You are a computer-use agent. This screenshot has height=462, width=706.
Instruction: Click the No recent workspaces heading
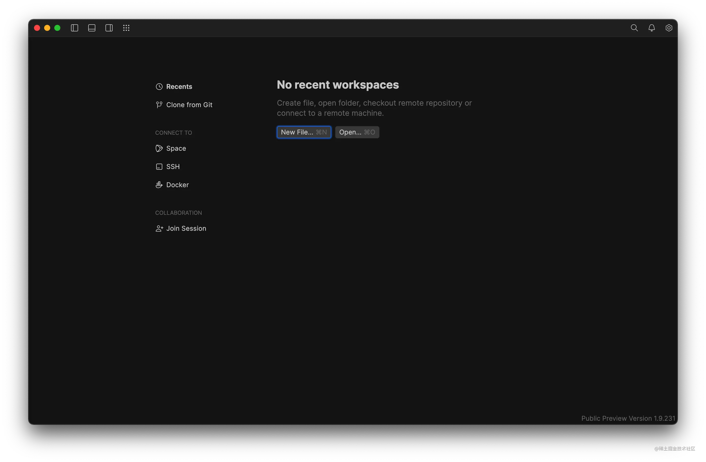pyautogui.click(x=338, y=85)
